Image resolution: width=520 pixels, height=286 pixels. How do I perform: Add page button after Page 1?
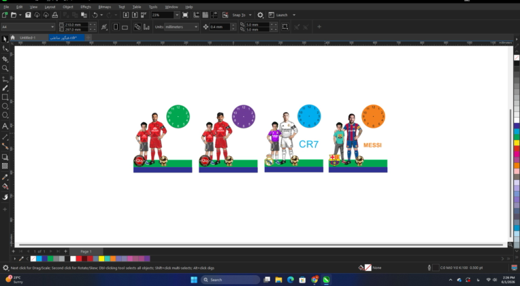click(65, 251)
